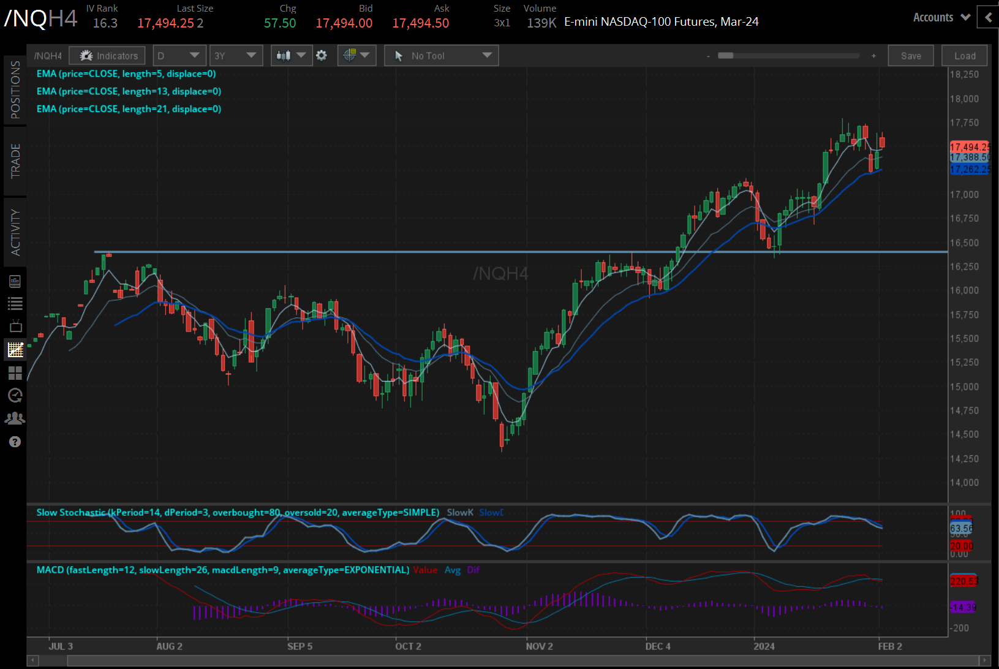Switch to the TRADE tab

click(15, 161)
